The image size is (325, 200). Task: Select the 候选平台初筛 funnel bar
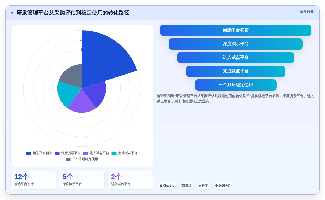236,30
